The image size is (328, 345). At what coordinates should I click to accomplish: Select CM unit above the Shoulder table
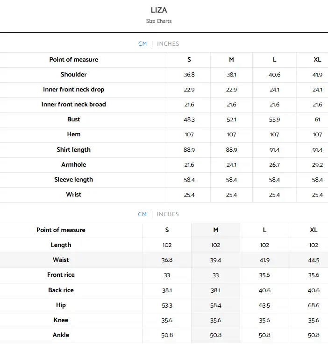pos(143,44)
